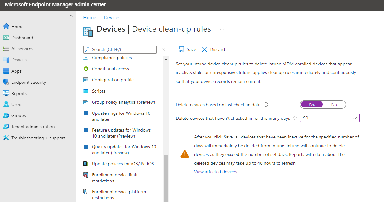
Task: Click the Configuration profiles icon
Action: (86, 80)
